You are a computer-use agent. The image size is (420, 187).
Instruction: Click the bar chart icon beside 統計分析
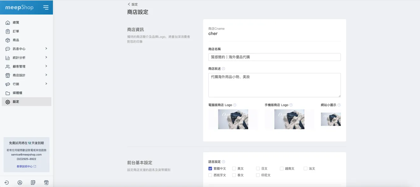pos(8,58)
